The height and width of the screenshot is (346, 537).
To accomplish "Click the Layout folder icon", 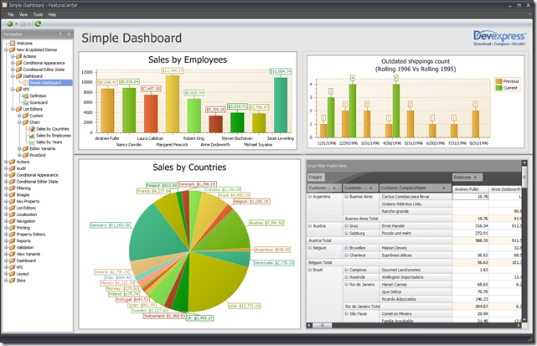I will coord(13,274).
